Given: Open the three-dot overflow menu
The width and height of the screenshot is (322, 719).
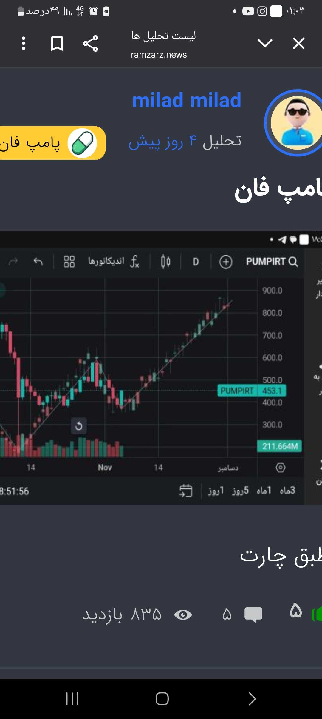Looking at the screenshot, I should [x=24, y=44].
